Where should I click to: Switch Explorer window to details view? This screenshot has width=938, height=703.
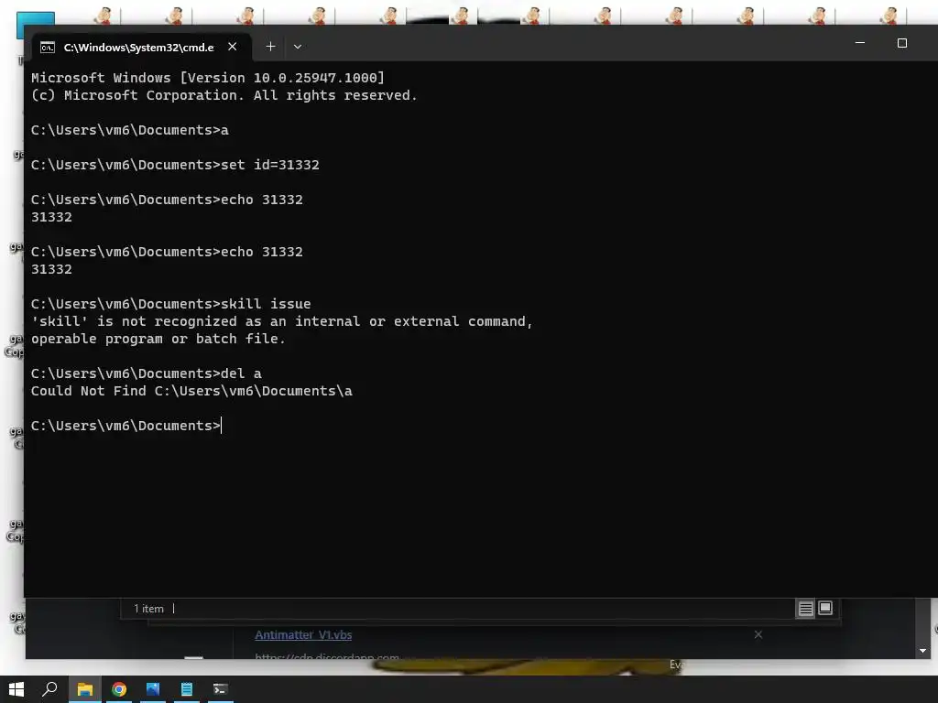tap(806, 609)
